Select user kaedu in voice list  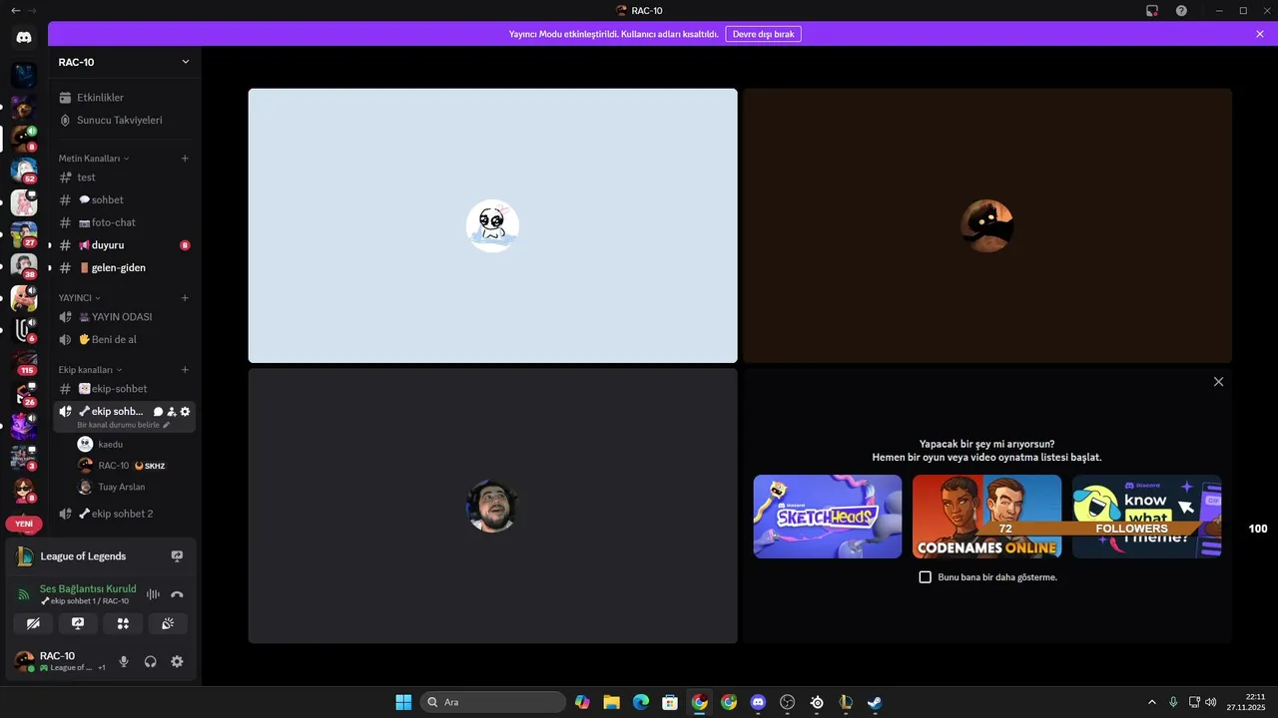134,444
